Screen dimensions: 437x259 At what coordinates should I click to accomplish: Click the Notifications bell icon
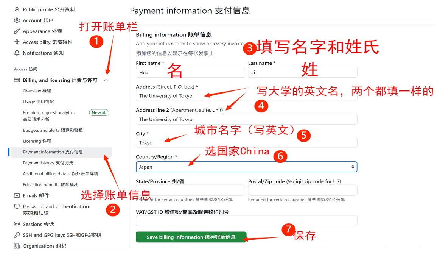[17, 53]
